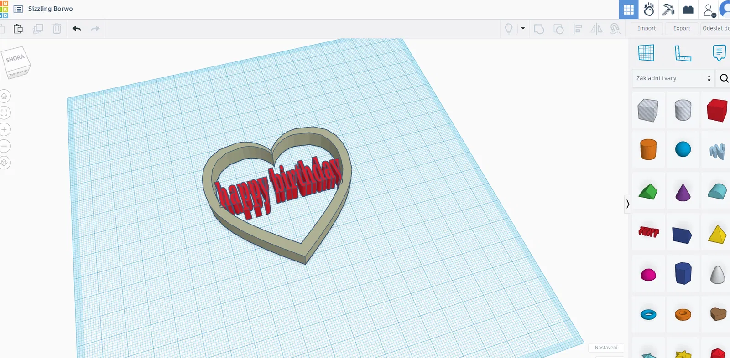Click the Delete trash can icon
The width and height of the screenshot is (730, 358).
tap(57, 29)
